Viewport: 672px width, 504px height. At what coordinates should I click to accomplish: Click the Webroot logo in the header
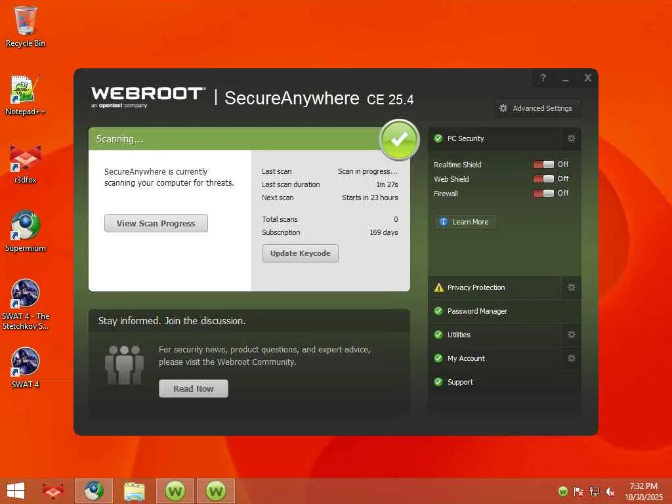click(x=148, y=97)
